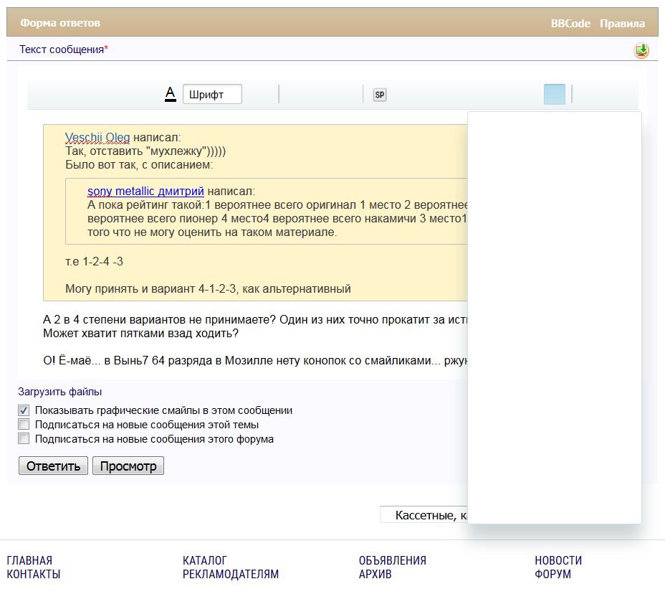The height and width of the screenshot is (594, 665).
Task: Click the light blue toolbar button
Action: 554,95
